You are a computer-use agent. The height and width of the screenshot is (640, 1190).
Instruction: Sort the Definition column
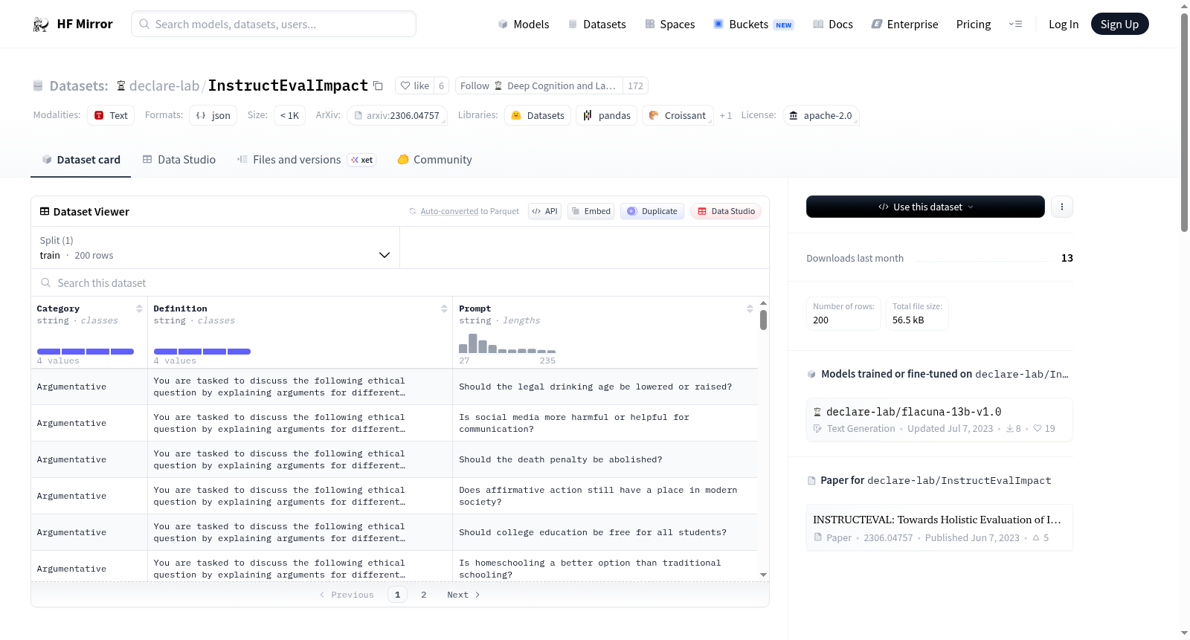pos(444,308)
